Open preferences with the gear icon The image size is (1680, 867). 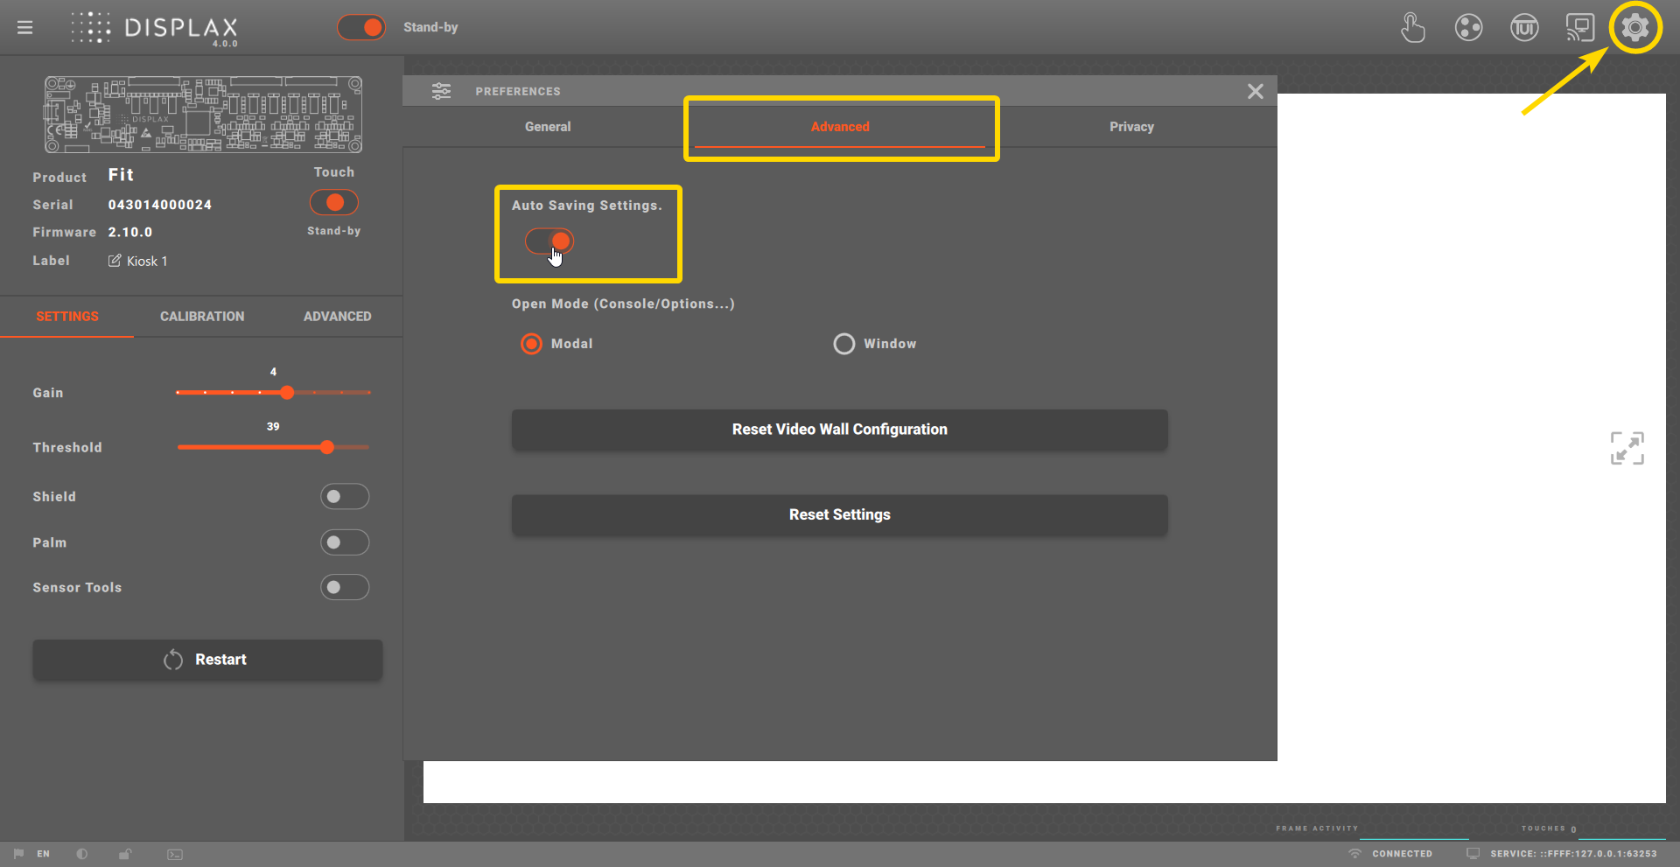click(1634, 28)
